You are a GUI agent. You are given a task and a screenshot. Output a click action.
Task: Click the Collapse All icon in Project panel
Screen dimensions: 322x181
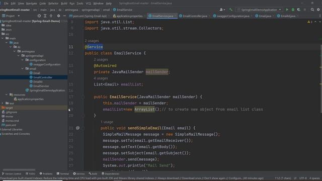click(x=51, y=16)
